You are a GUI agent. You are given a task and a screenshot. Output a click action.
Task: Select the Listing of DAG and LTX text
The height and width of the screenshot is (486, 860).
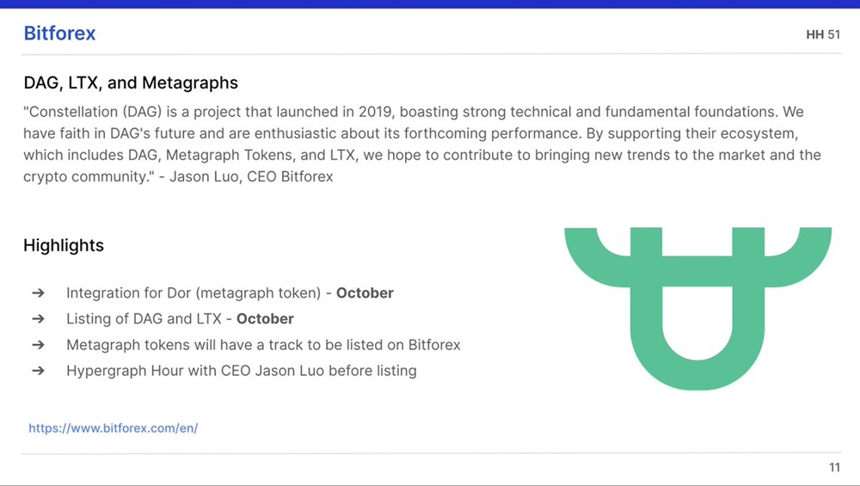[x=148, y=319]
